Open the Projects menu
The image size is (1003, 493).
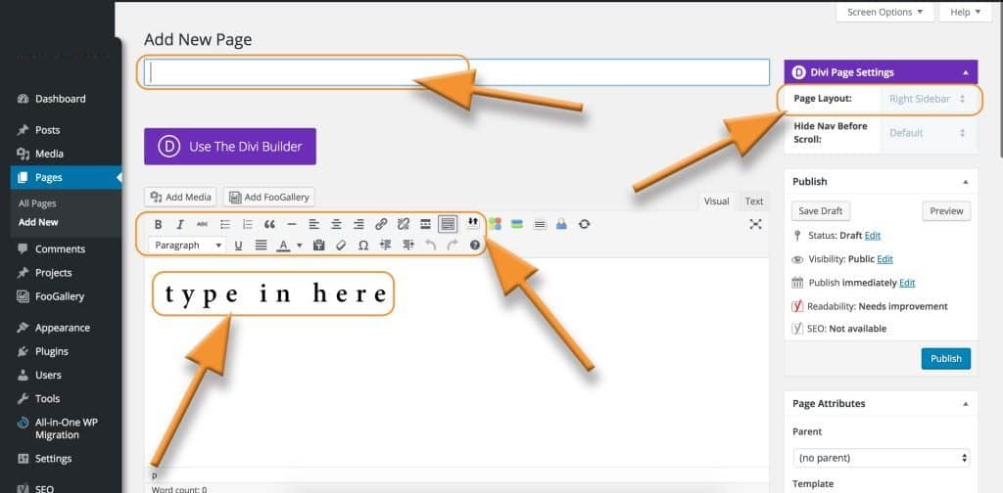pyautogui.click(x=53, y=273)
